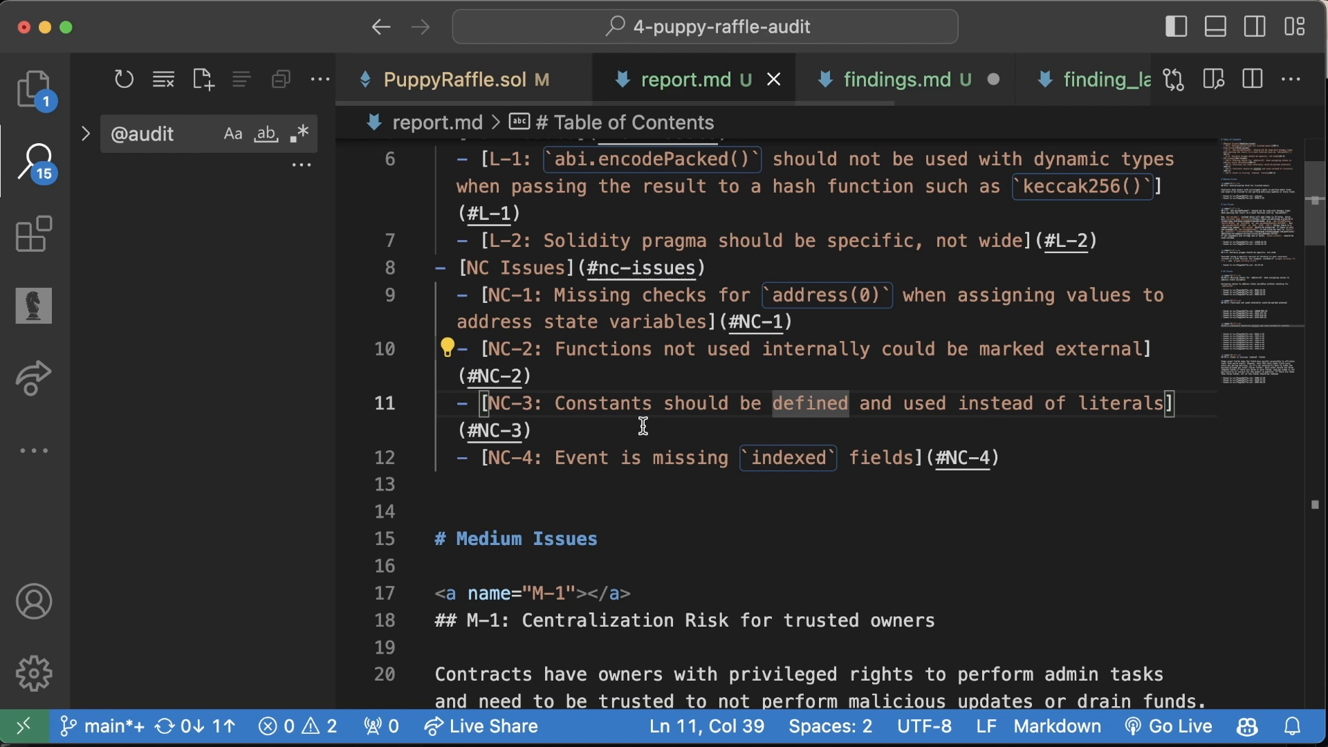Synchronize changes 0 down 1 up
Image resolution: width=1328 pixels, height=747 pixels.
(195, 726)
